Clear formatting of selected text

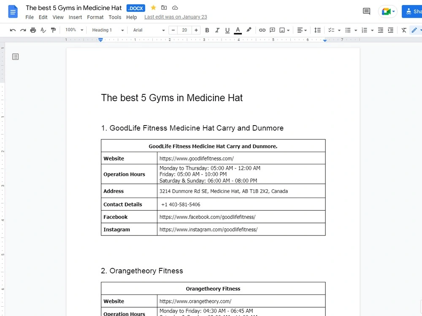click(404, 30)
